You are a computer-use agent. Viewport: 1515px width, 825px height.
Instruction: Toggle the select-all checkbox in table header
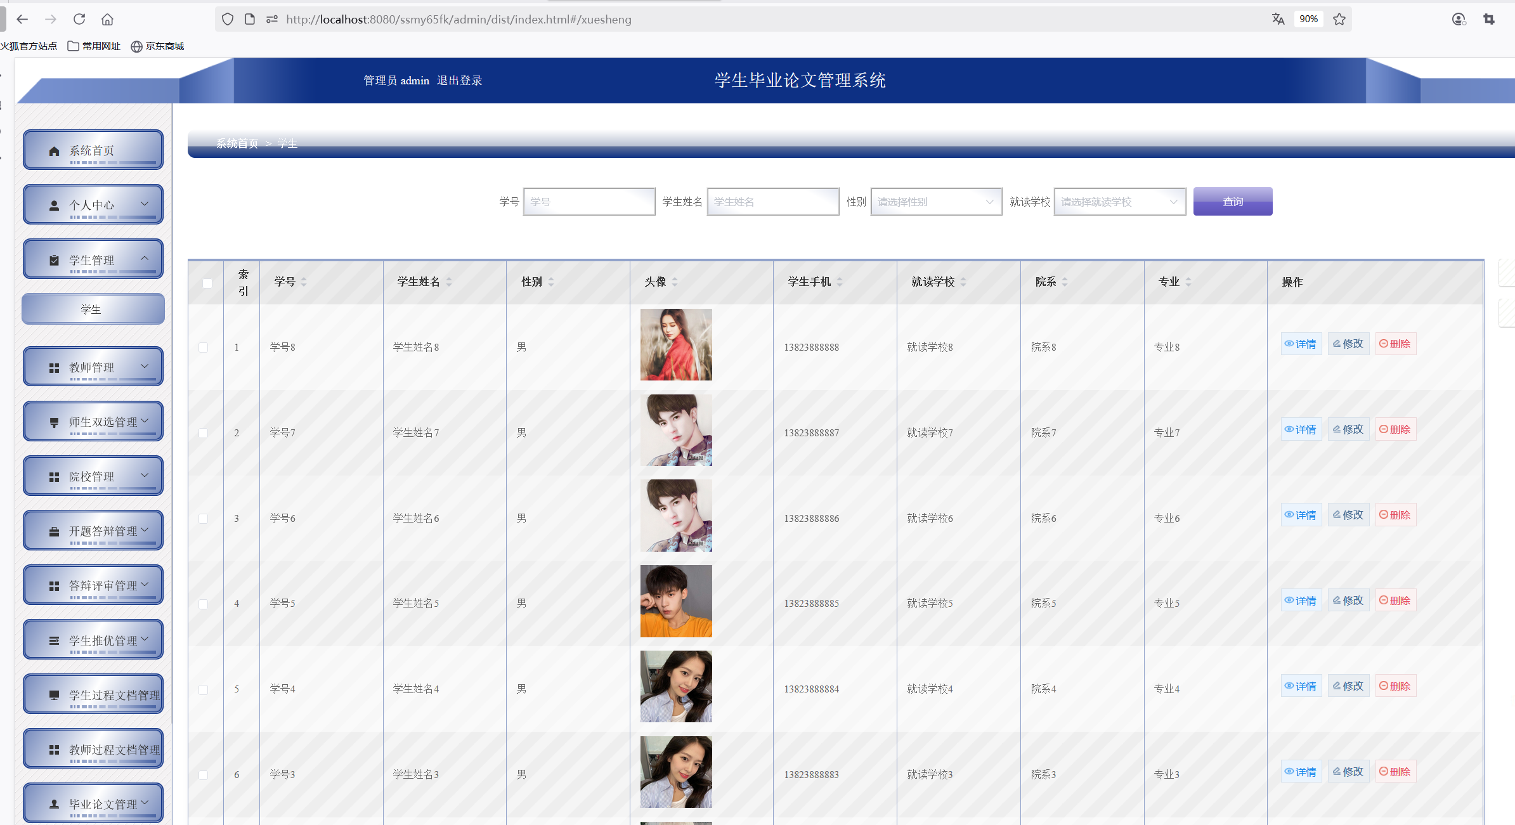click(207, 283)
